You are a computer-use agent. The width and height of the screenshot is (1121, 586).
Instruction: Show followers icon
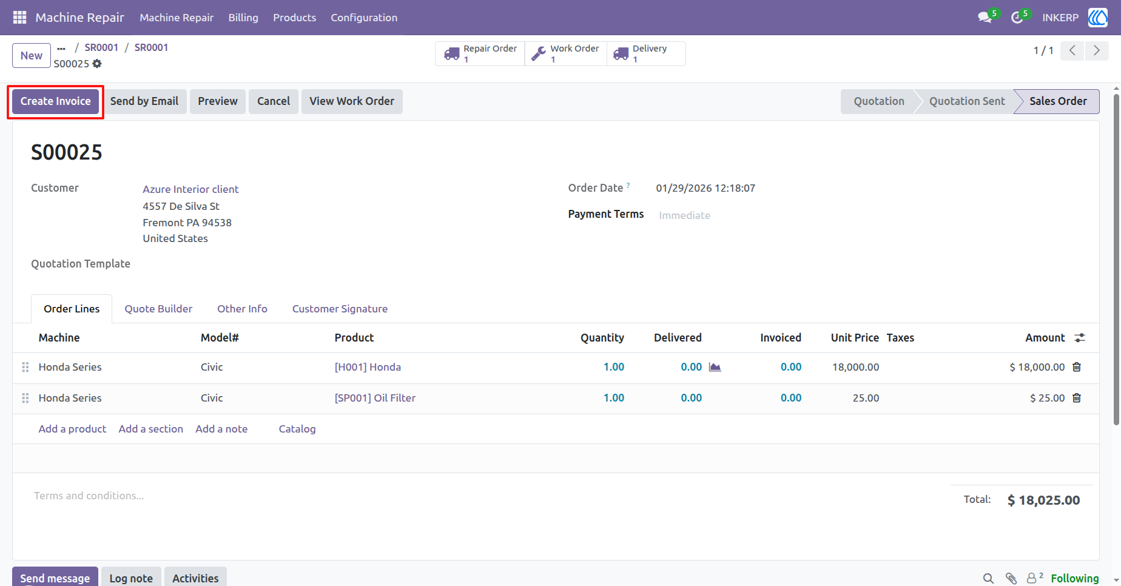pos(1034,578)
